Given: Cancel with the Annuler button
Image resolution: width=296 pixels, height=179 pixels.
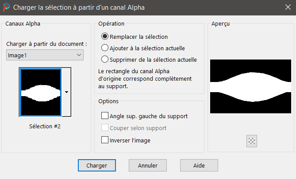Looking at the screenshot, I should coord(148,166).
